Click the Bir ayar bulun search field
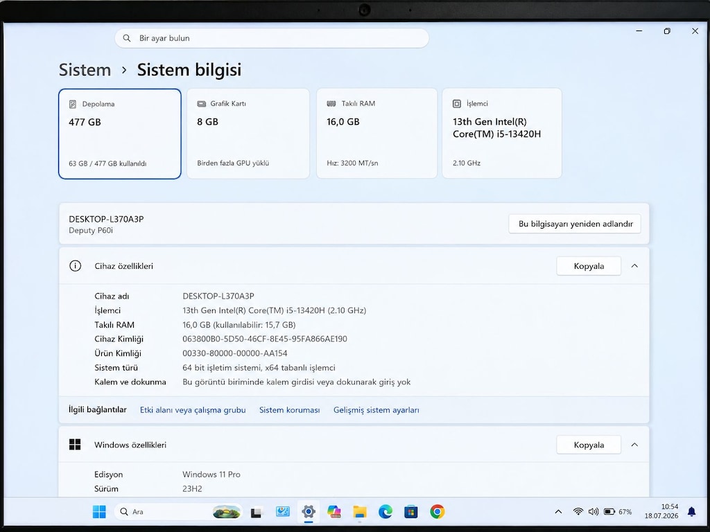 272,39
